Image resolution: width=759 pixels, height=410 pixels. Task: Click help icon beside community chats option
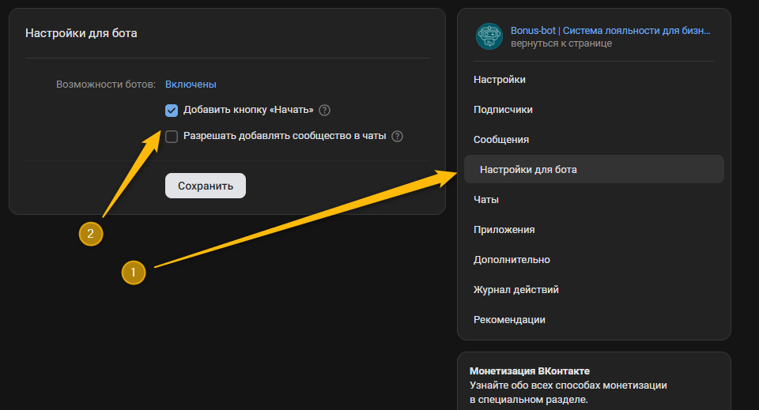click(397, 136)
